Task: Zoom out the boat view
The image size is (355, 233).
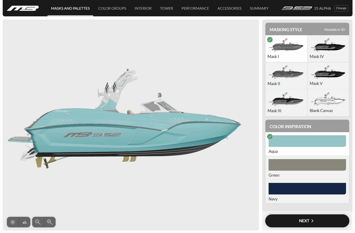Action: (x=38, y=222)
